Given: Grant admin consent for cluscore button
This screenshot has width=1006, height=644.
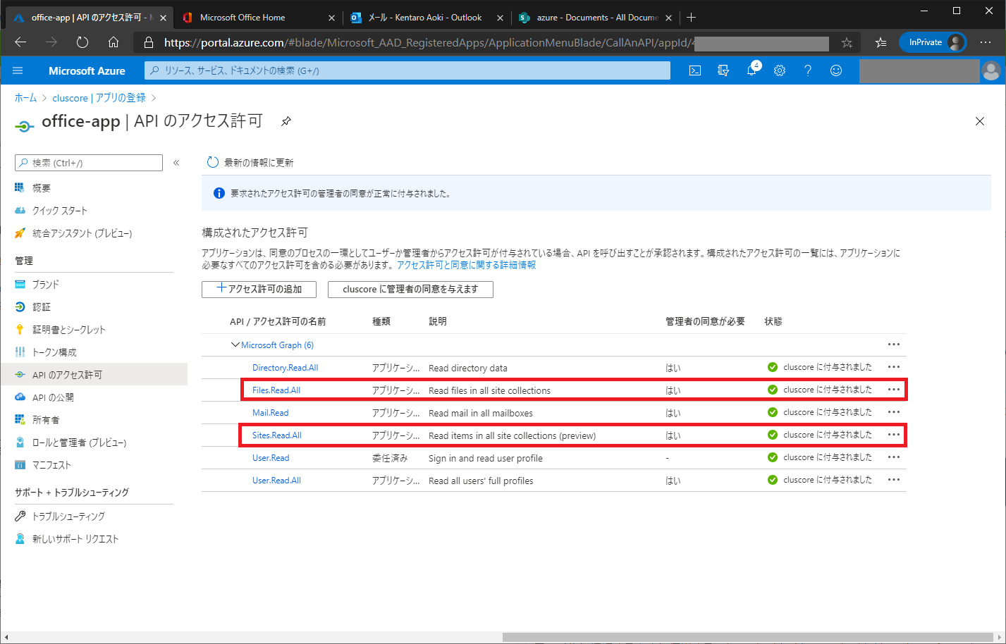Looking at the screenshot, I should 410,289.
